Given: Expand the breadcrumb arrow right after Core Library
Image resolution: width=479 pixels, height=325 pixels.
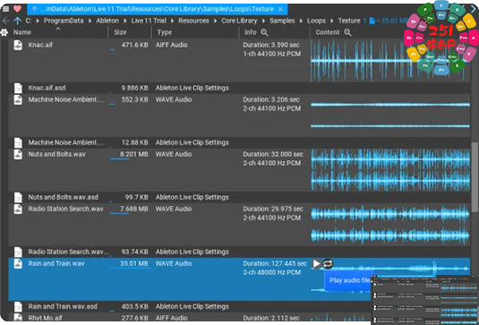Looking at the screenshot, I should [x=263, y=21].
